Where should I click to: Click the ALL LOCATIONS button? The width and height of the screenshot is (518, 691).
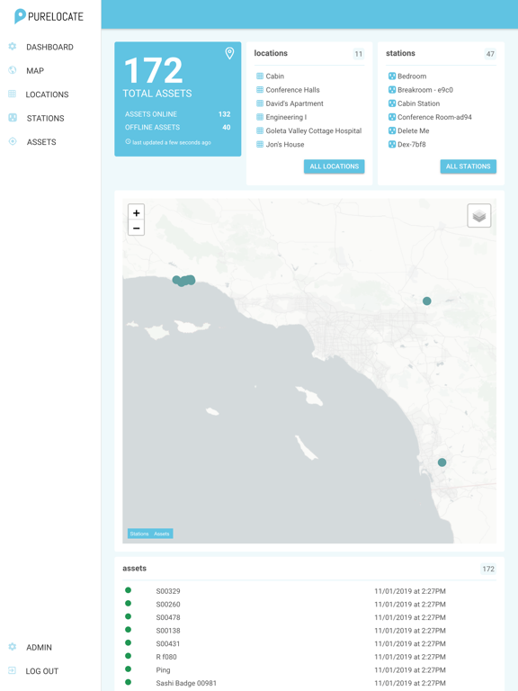coord(334,166)
